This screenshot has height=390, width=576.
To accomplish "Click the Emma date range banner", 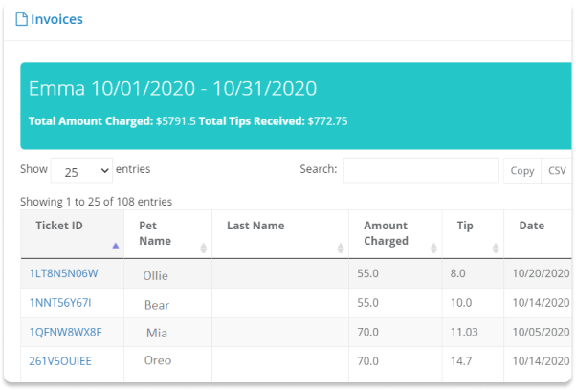I will [296, 106].
